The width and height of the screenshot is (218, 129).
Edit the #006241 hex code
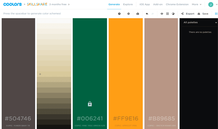click(90, 118)
